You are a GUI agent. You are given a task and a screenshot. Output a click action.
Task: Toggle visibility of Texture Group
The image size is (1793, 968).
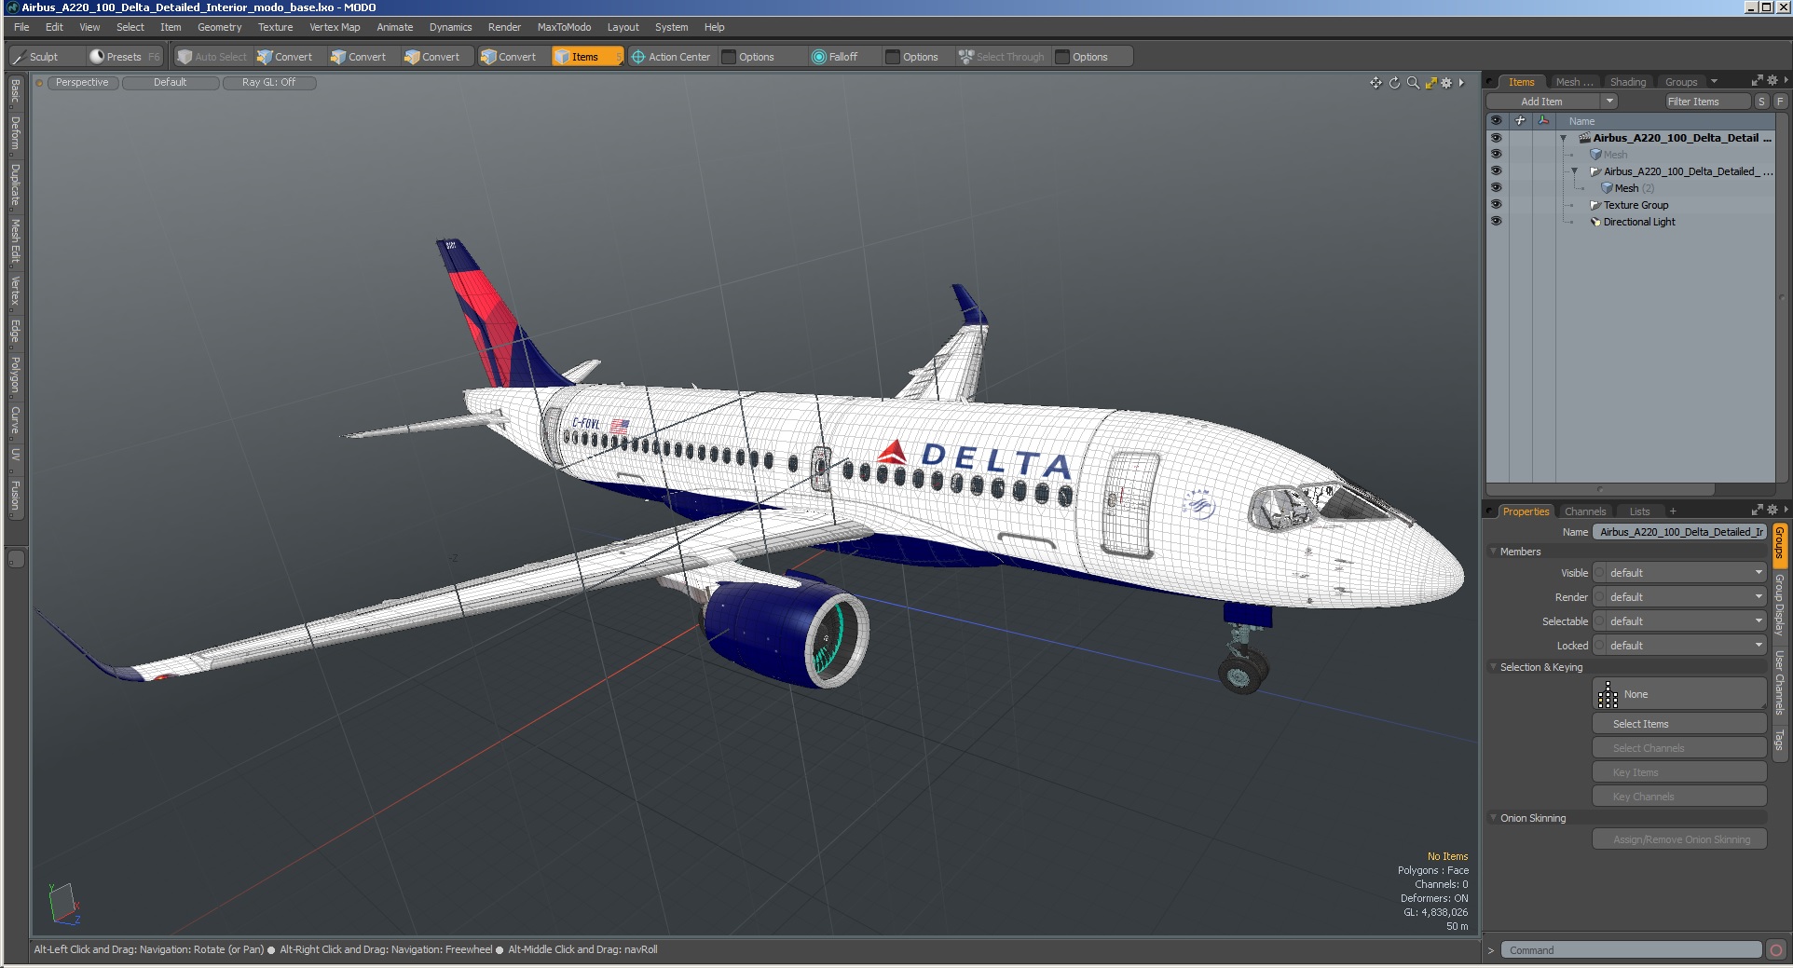[x=1496, y=205]
